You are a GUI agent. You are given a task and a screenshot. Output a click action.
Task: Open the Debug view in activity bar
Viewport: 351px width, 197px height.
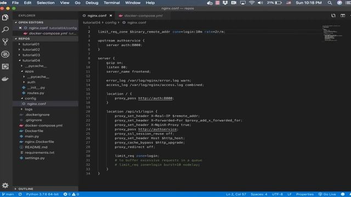5,54
